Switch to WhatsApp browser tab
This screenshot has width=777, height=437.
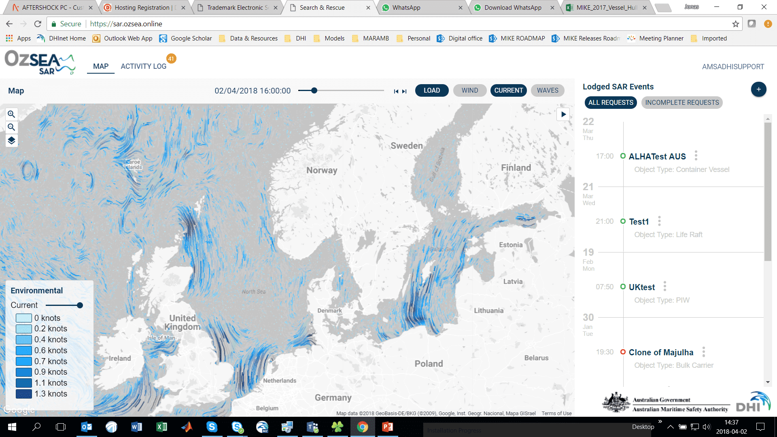click(x=422, y=8)
